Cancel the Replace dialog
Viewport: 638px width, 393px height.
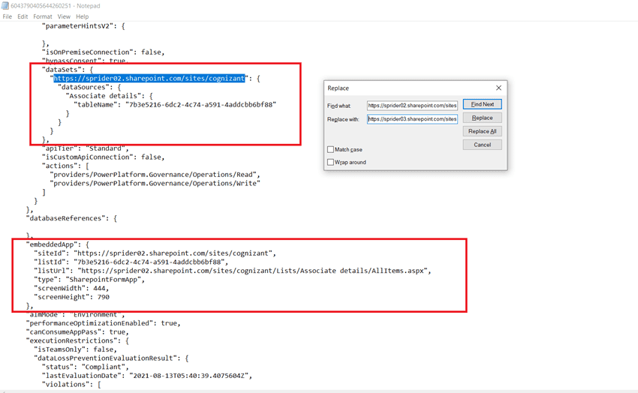pos(482,145)
